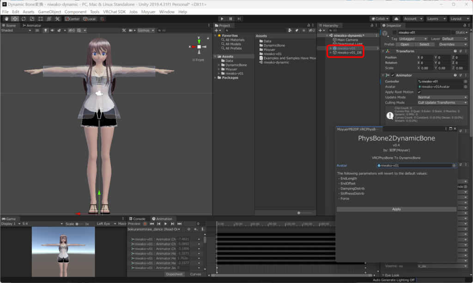Open the VRChat SDK menu
The image size is (473, 283).
click(114, 12)
